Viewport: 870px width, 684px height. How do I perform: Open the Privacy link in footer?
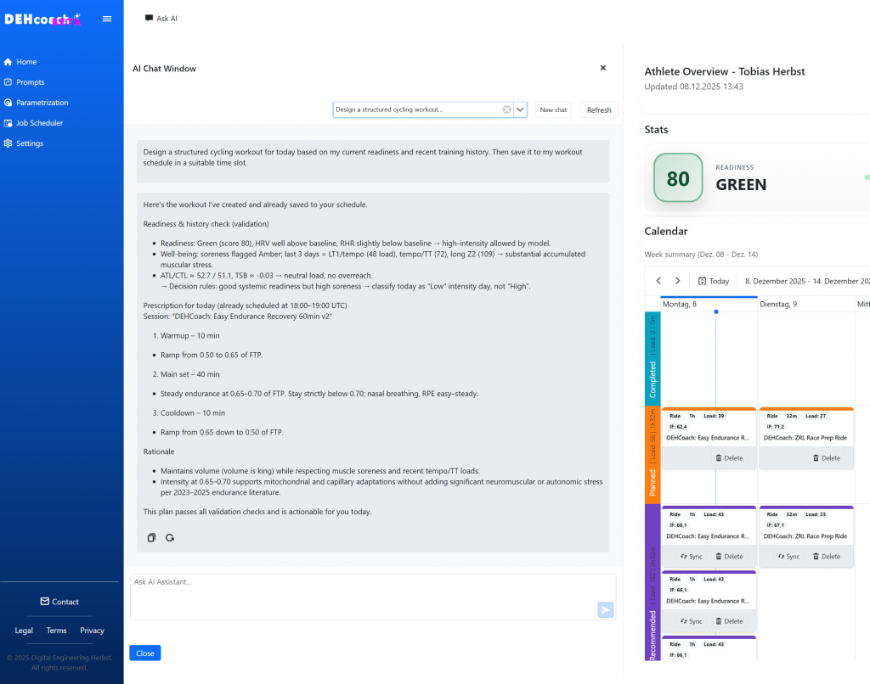[x=92, y=631]
